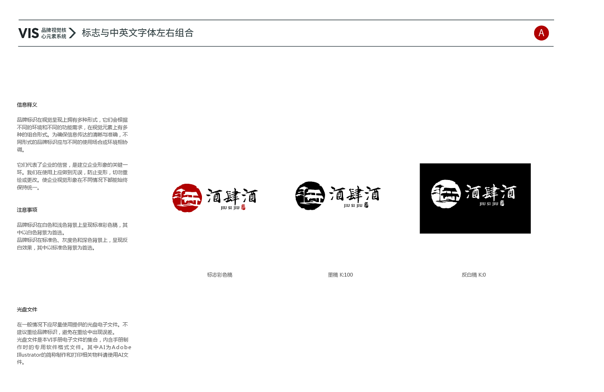604x392 pixels.
Task: Click the 光盘文件 heading
Action: 27,310
